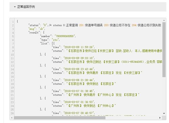Click the time 2018-03-08 23:43:44
169x123 pixels.
click(x=78, y=69)
